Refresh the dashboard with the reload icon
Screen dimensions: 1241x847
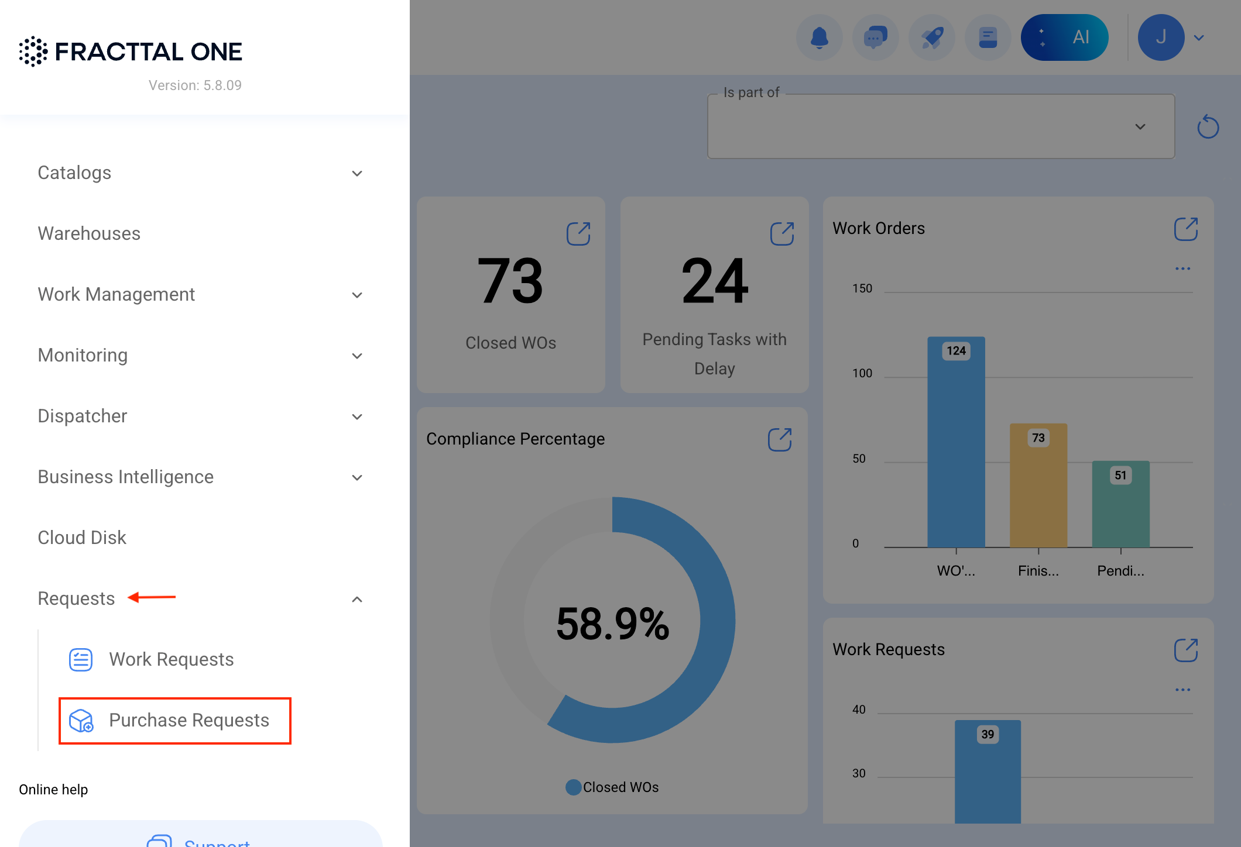[x=1208, y=127]
